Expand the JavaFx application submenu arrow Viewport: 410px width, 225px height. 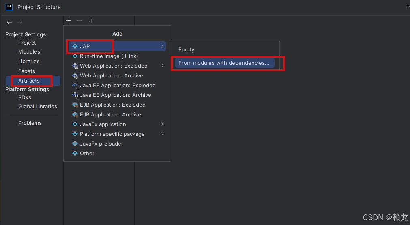pos(162,124)
